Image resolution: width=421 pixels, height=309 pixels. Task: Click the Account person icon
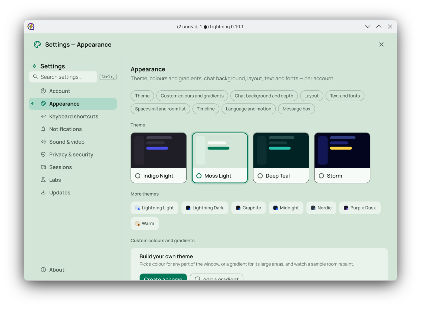click(43, 91)
